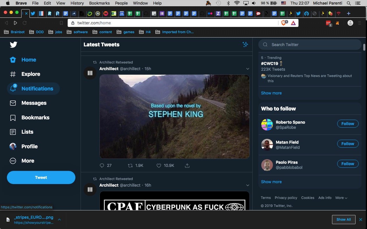Open the Terms footer link

pyautogui.click(x=266, y=198)
